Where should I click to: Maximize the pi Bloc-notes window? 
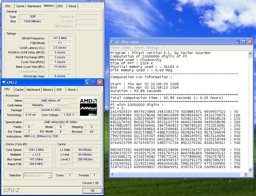point(244,42)
